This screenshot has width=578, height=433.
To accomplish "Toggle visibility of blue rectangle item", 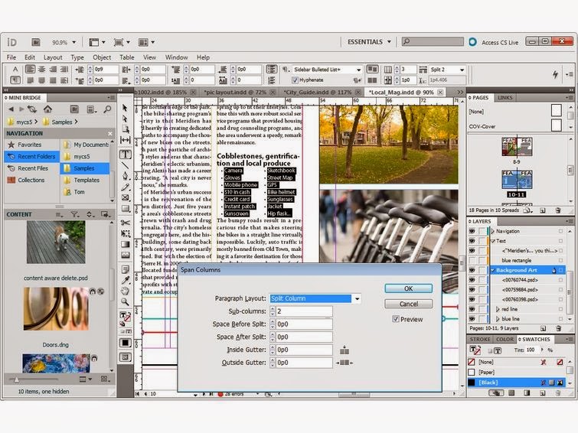I will pos(472,260).
